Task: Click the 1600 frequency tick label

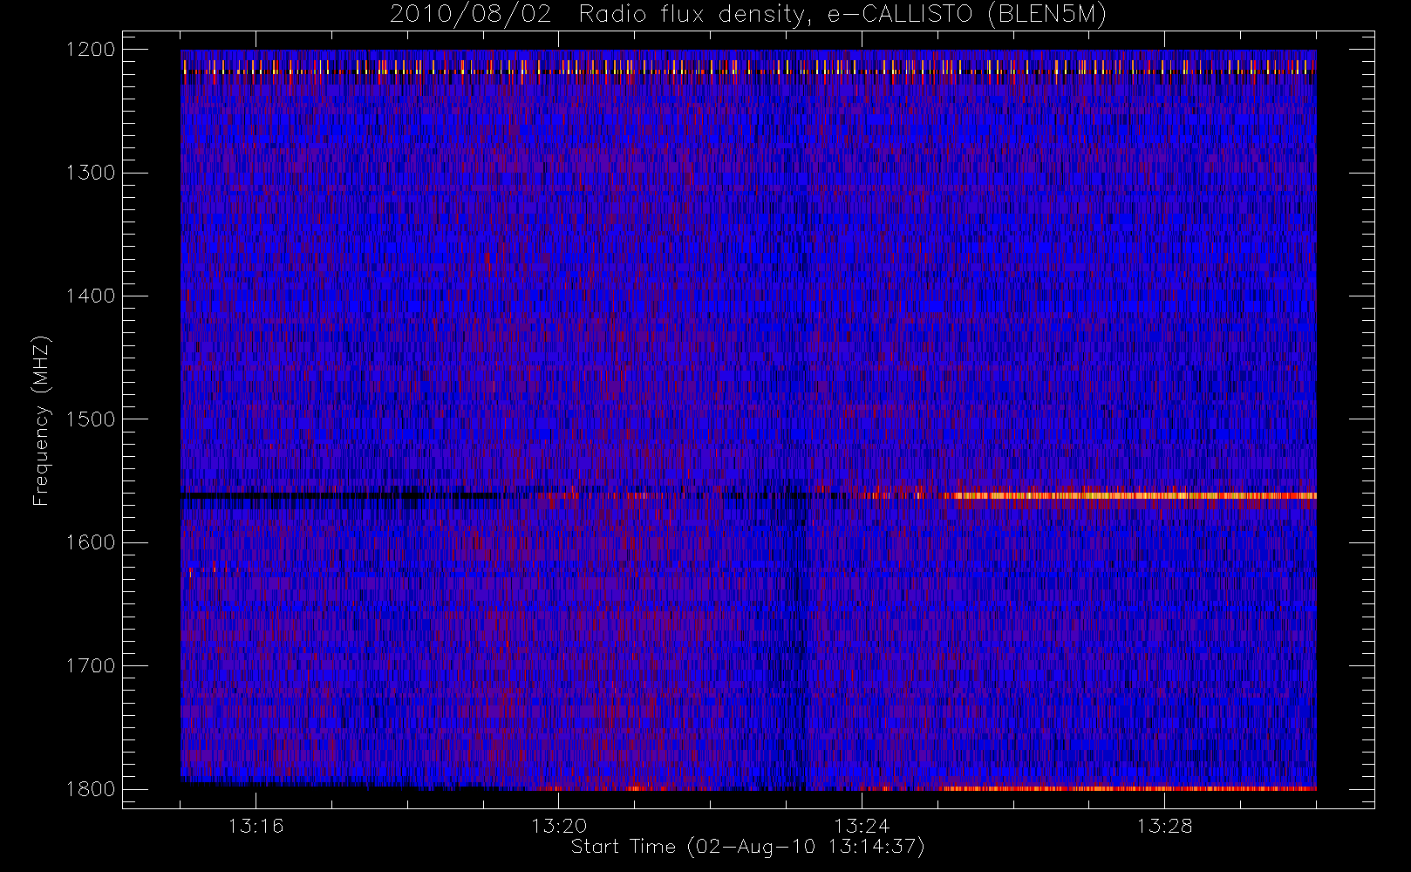Action: click(x=91, y=542)
